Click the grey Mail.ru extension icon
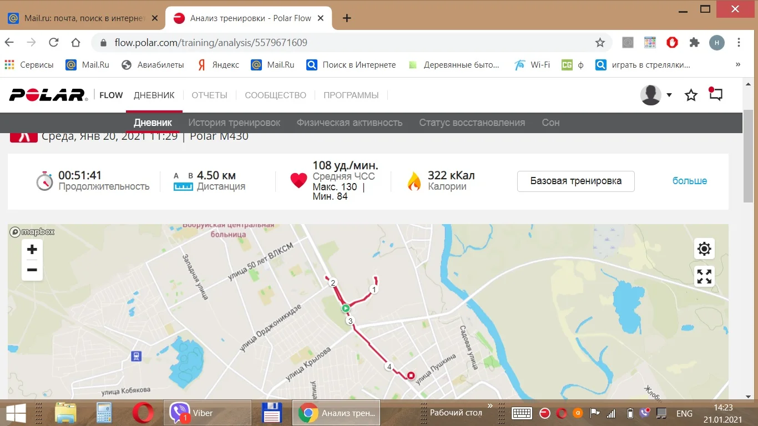Image resolution: width=758 pixels, height=426 pixels. (628, 43)
